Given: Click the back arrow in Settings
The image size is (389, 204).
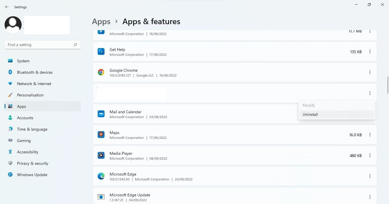Looking at the screenshot, I should [7, 7].
